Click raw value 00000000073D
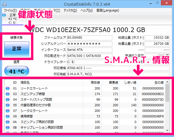 point(153,99)
